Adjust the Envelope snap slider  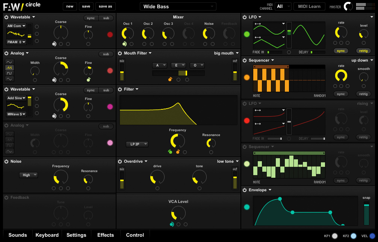click(x=366, y=213)
